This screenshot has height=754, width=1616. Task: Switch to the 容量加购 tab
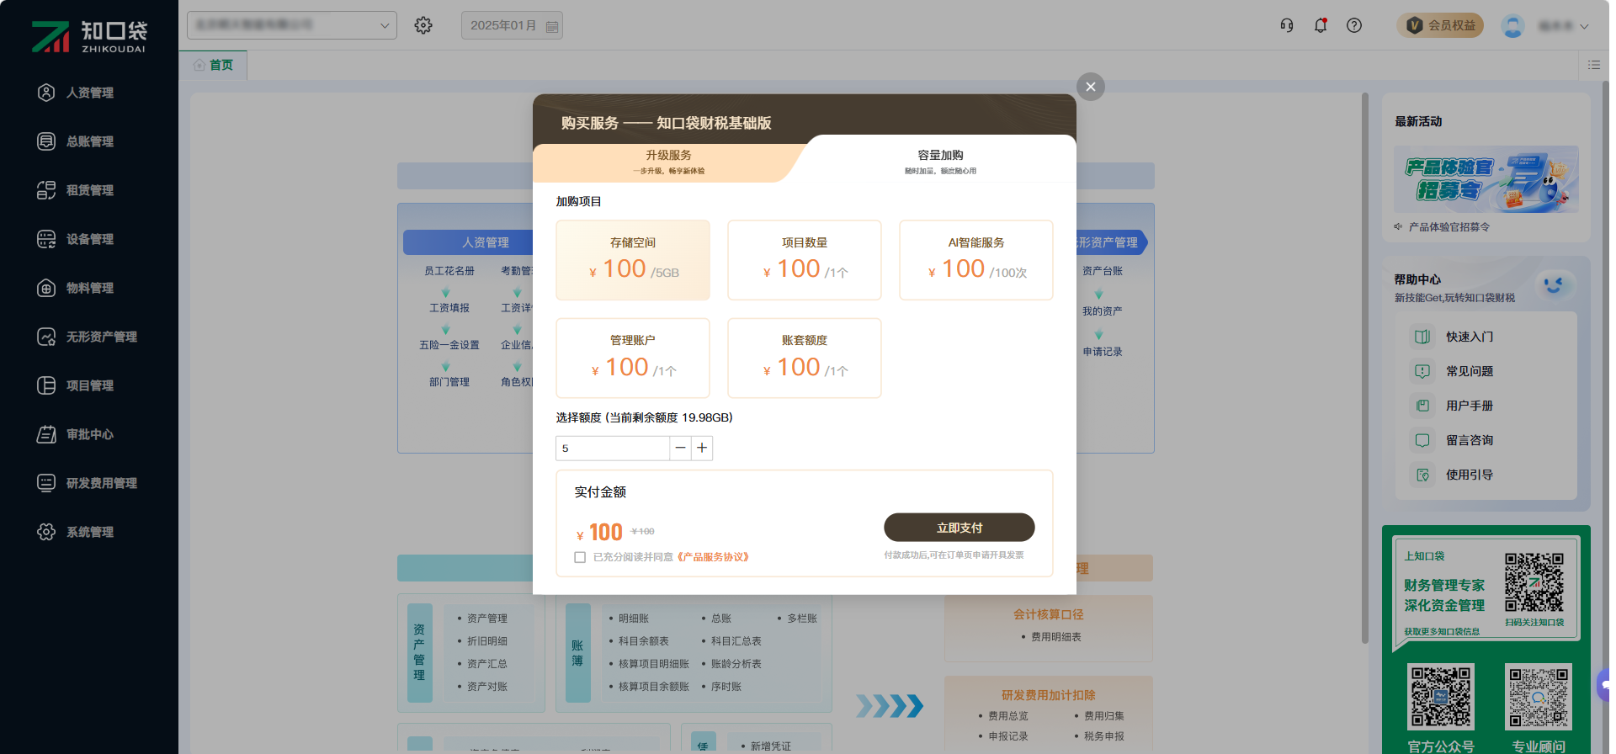(x=940, y=162)
